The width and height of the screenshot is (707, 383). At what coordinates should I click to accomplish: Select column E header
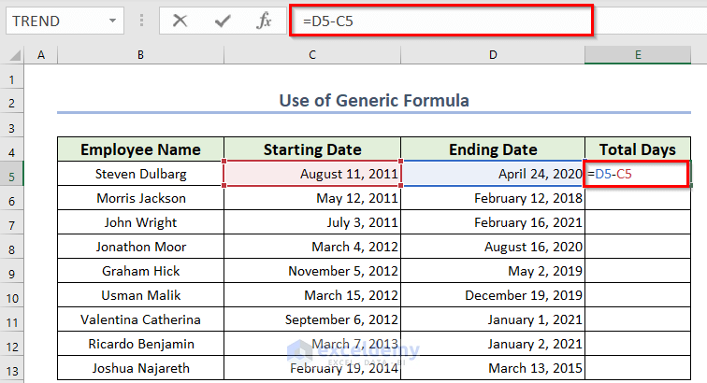point(637,56)
